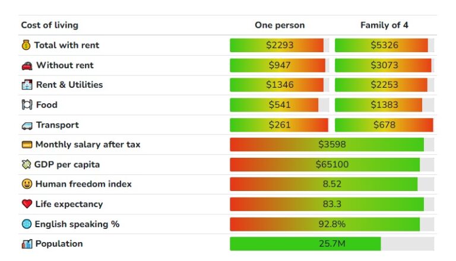Select the Family of 4 column header
Viewport: 456px width, 261px height.
384,25
